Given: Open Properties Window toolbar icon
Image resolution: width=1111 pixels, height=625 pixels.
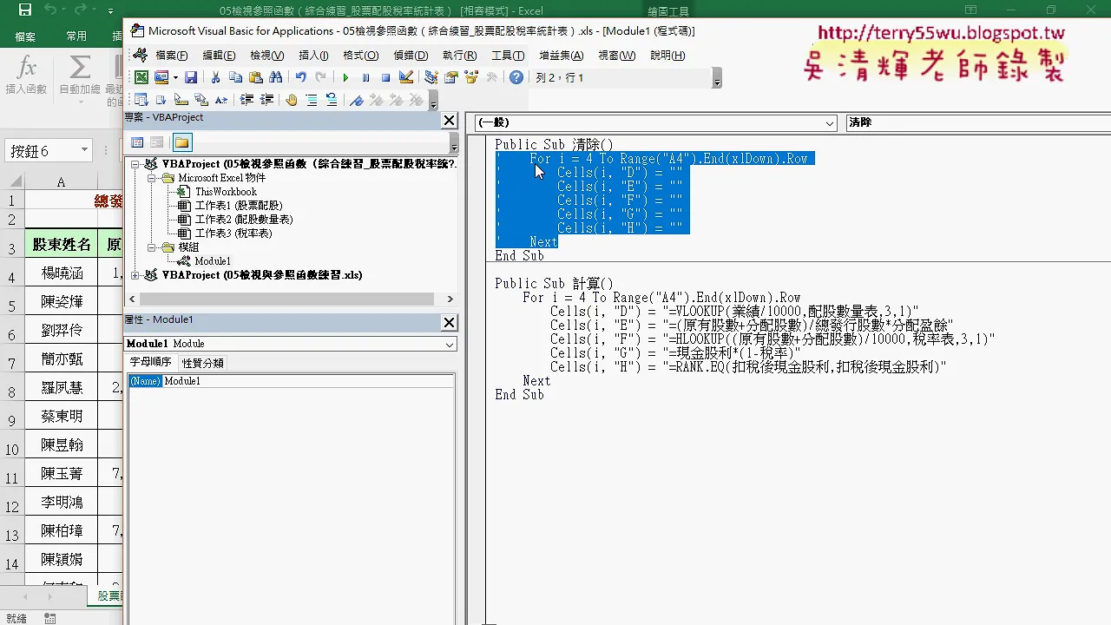Looking at the screenshot, I should click(x=451, y=77).
